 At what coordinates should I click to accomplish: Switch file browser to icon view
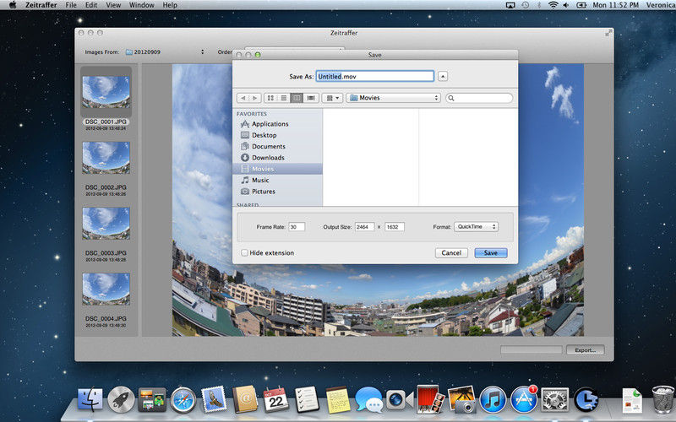pos(270,98)
